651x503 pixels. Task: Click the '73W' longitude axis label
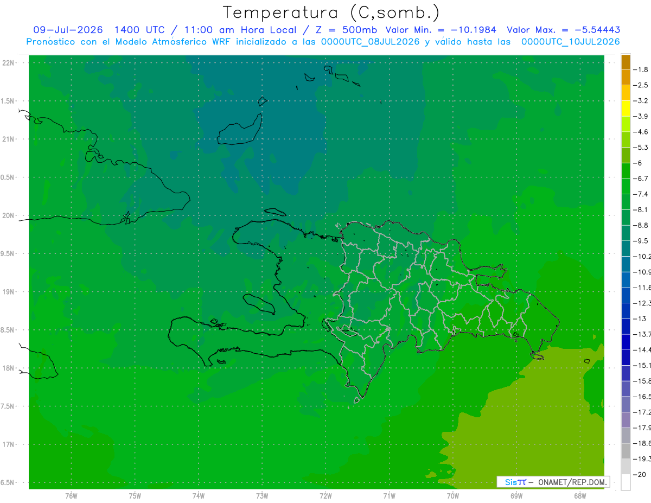(x=262, y=496)
